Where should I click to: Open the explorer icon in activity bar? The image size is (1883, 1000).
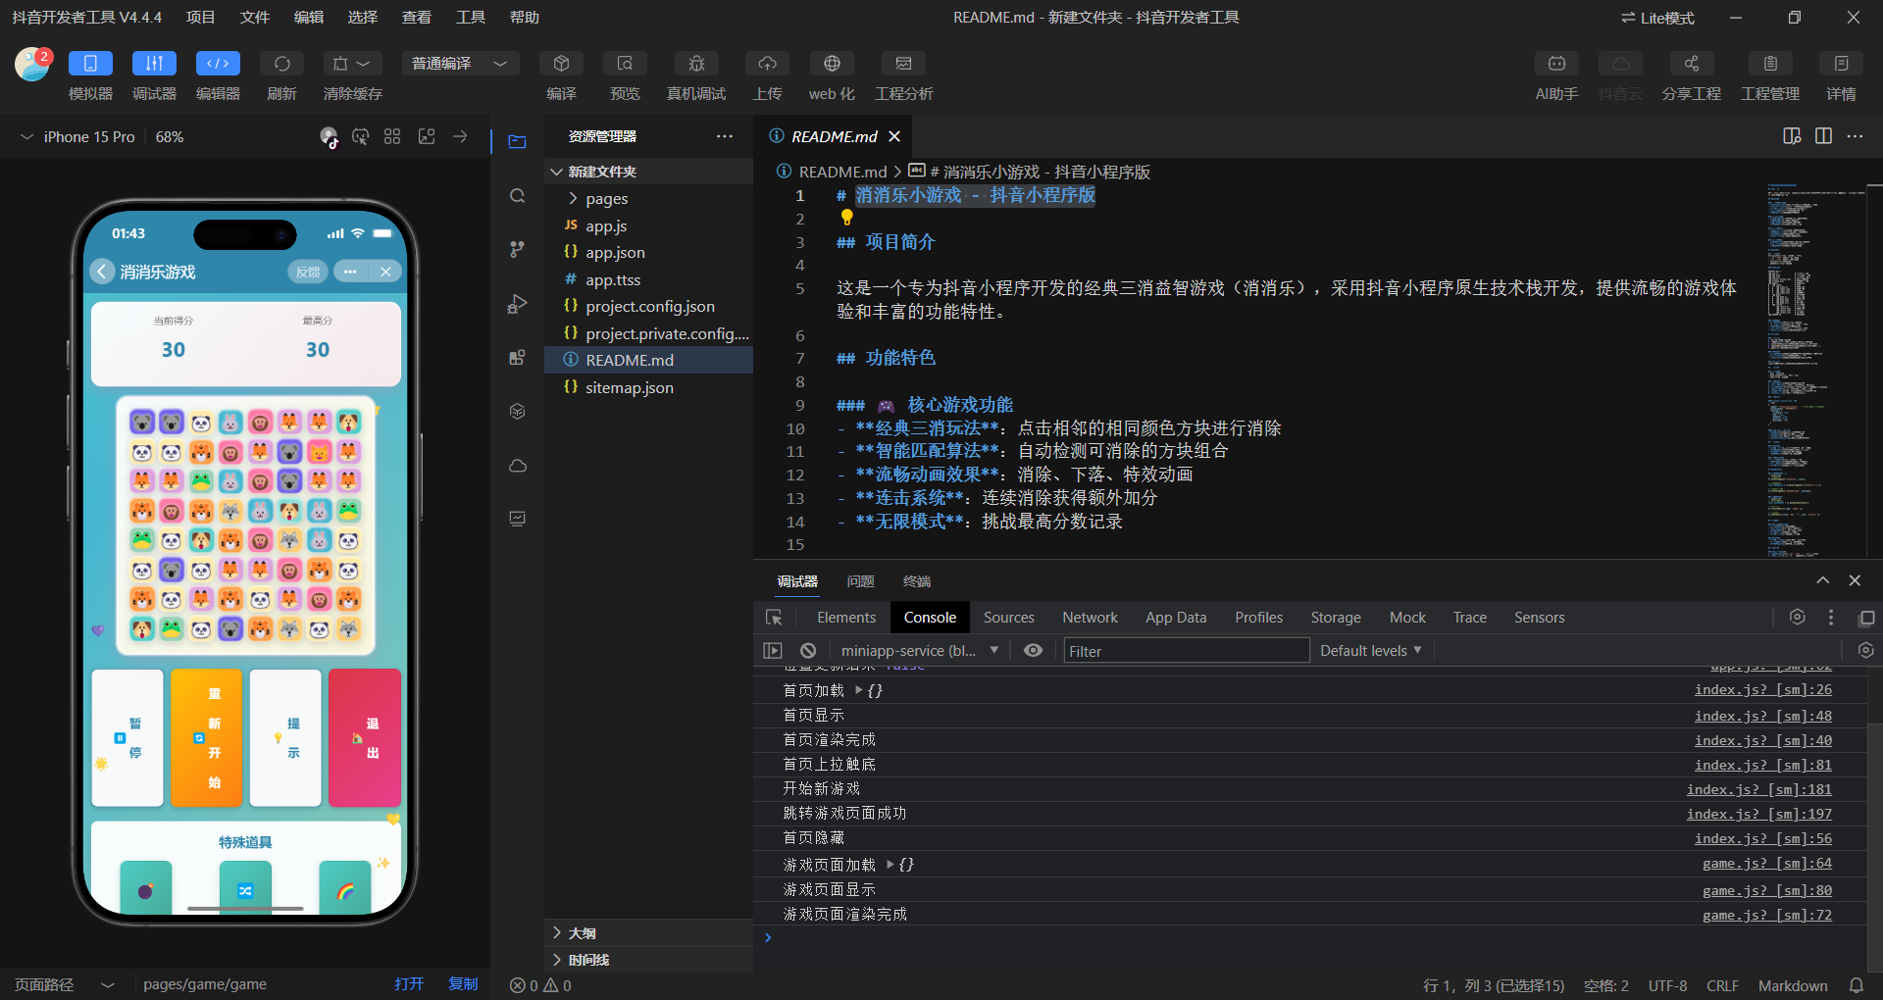coord(518,141)
